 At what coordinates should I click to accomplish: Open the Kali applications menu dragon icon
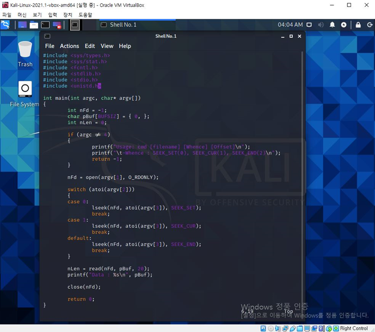coord(5,25)
